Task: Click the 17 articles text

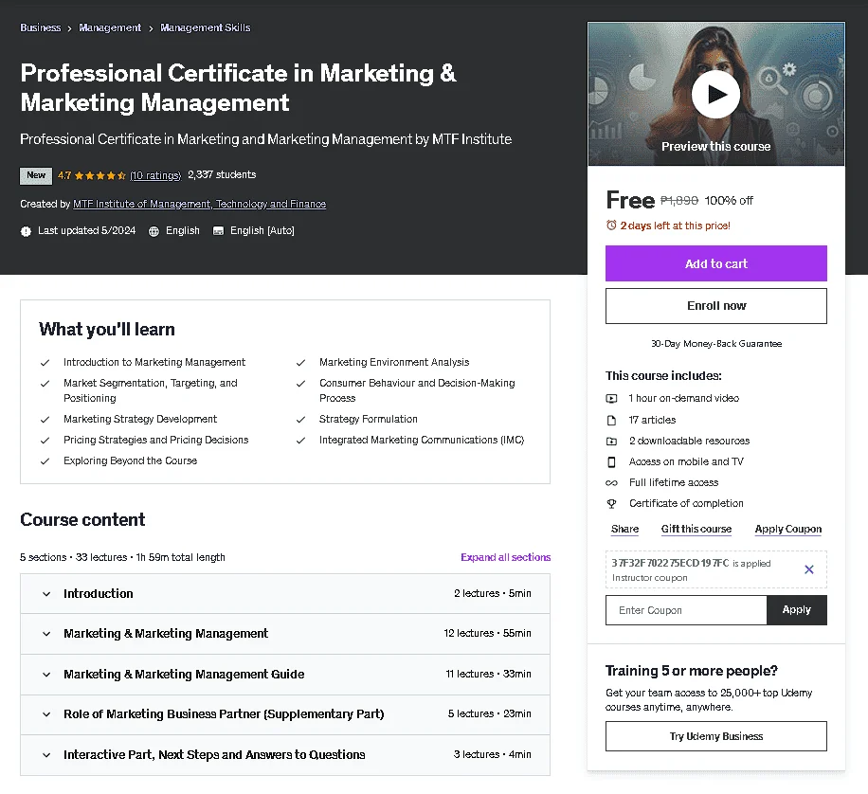Action: (652, 420)
